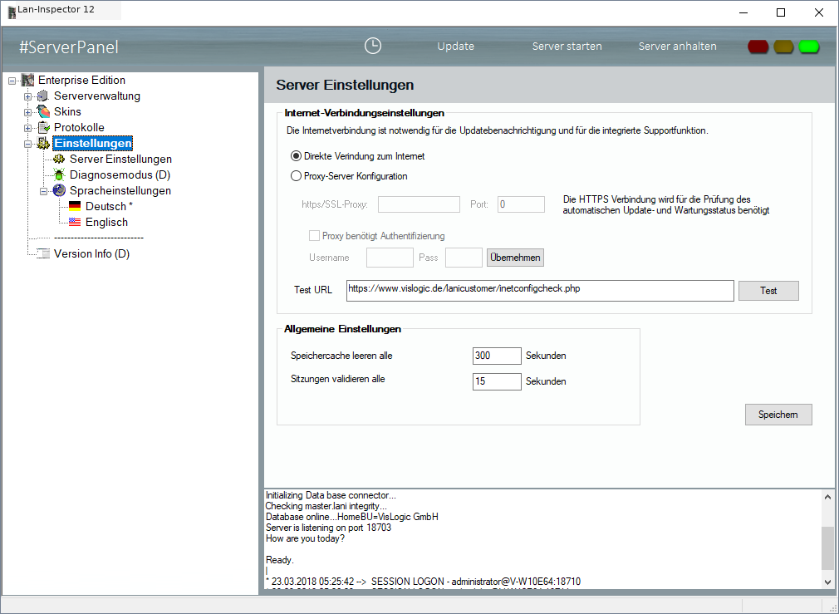Click the Test URL text field
Screen dimensions: 839x614
tap(540, 291)
